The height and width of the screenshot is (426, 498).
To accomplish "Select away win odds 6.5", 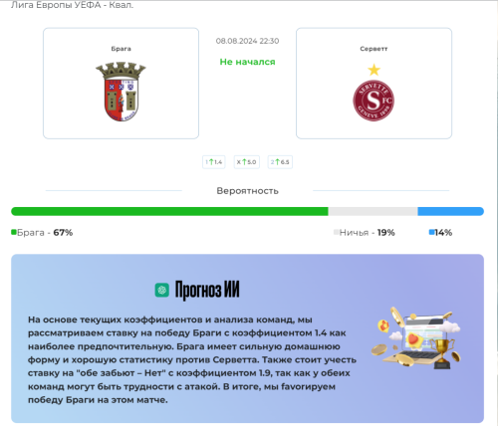I will click(280, 162).
